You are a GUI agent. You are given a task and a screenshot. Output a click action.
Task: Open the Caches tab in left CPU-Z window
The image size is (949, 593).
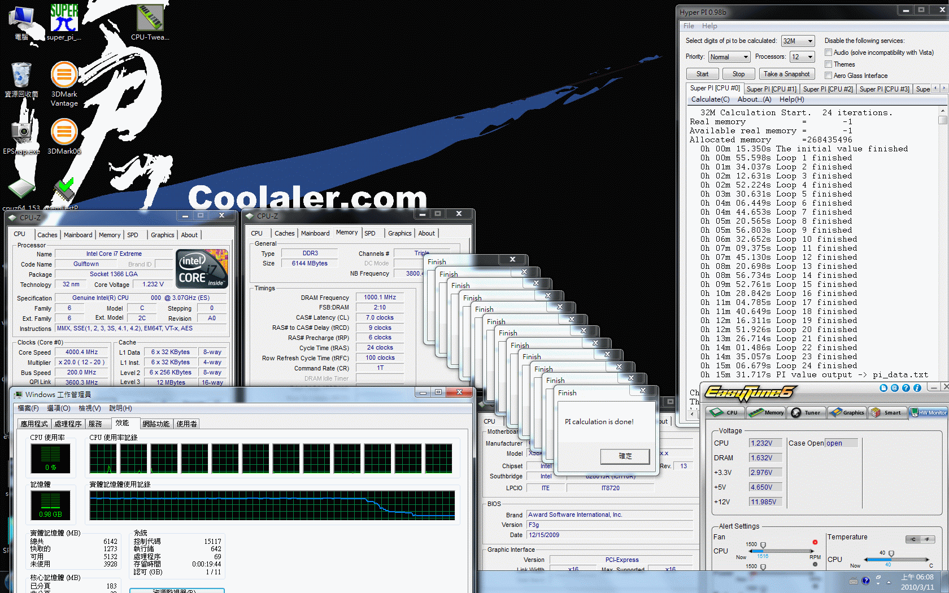(47, 235)
